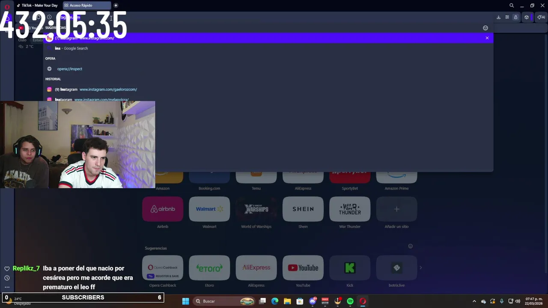Open the War Thunder speed dial tile

pos(350,209)
